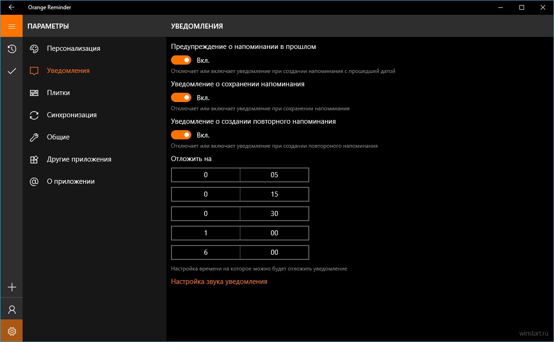554x342 pixels.
Task: Toggle Уведомление о создании повторного напоминания switch
Action: coord(181,135)
